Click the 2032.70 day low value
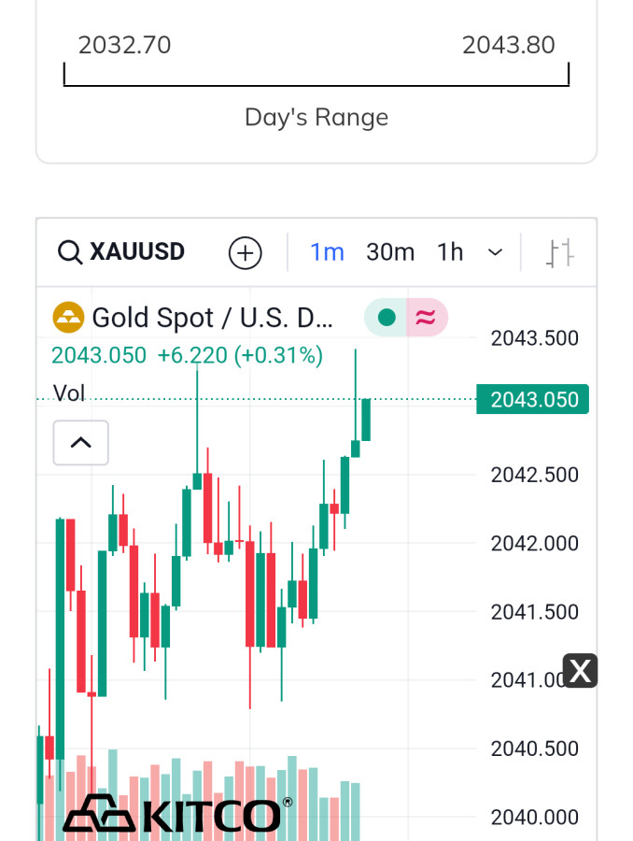 click(124, 45)
